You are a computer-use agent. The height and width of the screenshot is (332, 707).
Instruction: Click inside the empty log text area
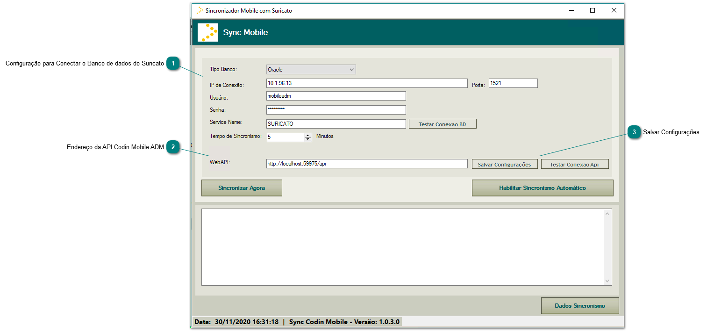pos(402,247)
